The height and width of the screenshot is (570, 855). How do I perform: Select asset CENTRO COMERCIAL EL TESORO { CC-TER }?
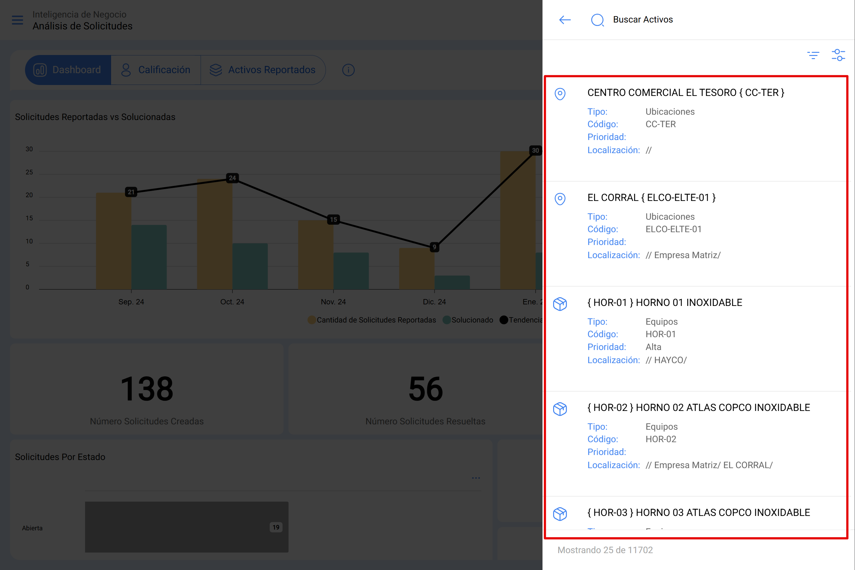coord(697,129)
